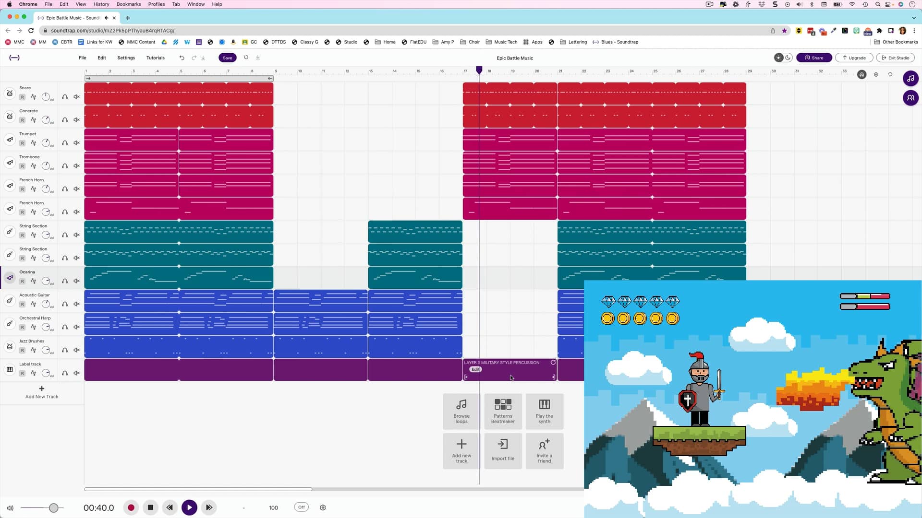Open the Edit dropdown on the percussion region
This screenshot has height=518, width=922.
(475, 369)
